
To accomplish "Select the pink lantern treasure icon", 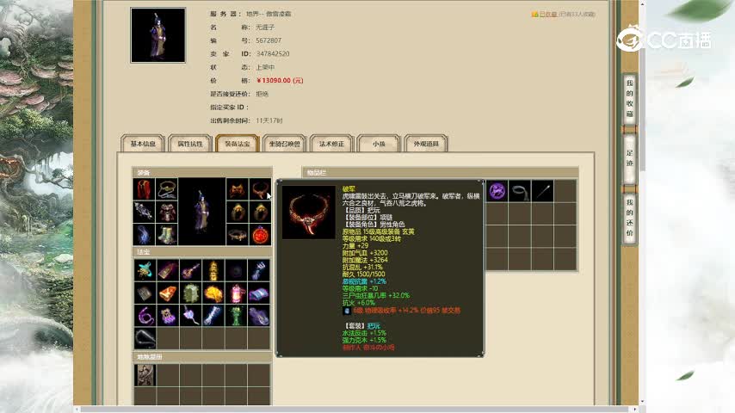I will coord(236,293).
